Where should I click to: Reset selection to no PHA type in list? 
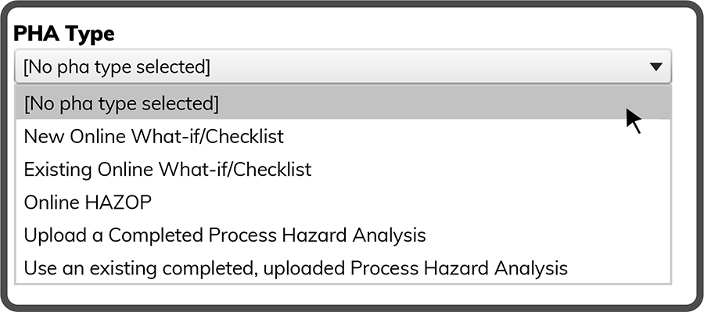coord(343,102)
